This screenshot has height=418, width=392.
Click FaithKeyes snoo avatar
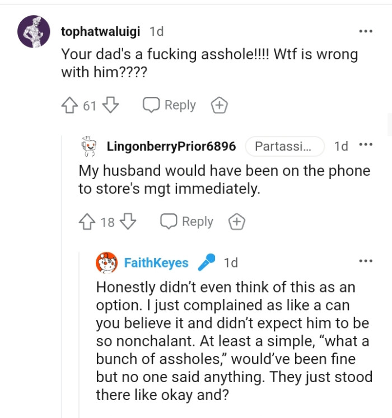tap(106, 262)
